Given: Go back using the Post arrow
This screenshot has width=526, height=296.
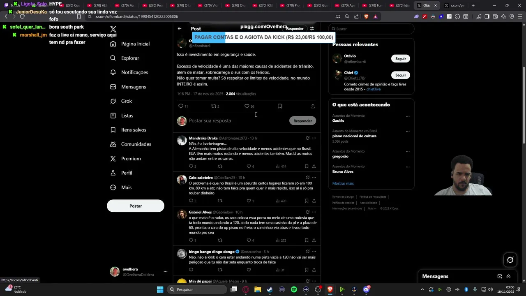Looking at the screenshot, I should click(x=180, y=28).
